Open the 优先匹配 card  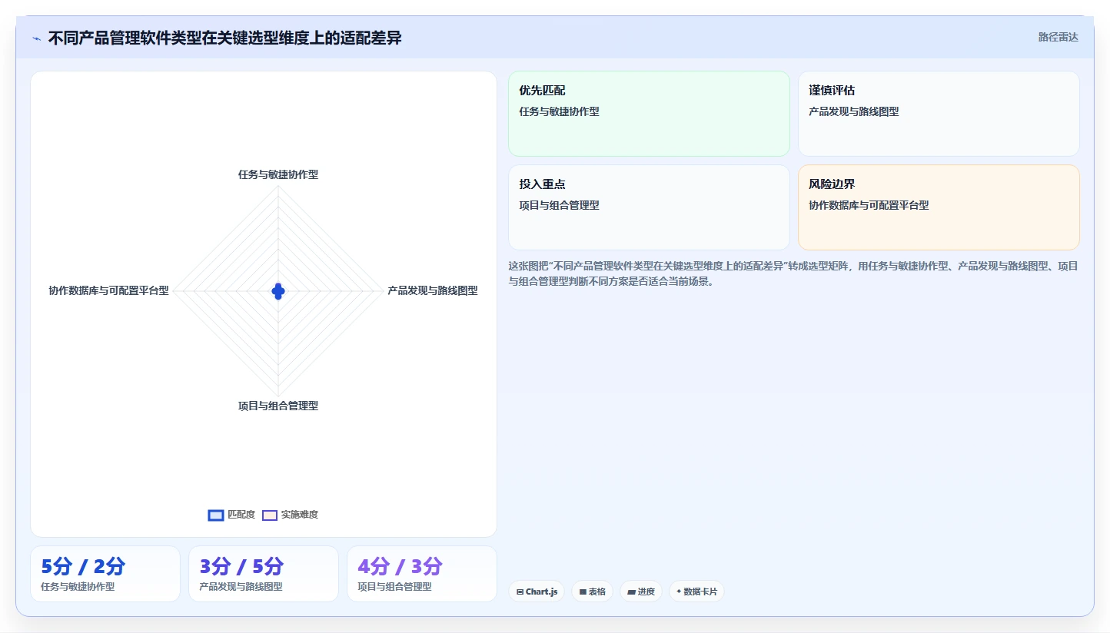tap(649, 114)
